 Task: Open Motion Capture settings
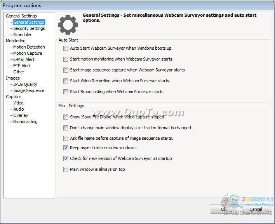coord(28,53)
